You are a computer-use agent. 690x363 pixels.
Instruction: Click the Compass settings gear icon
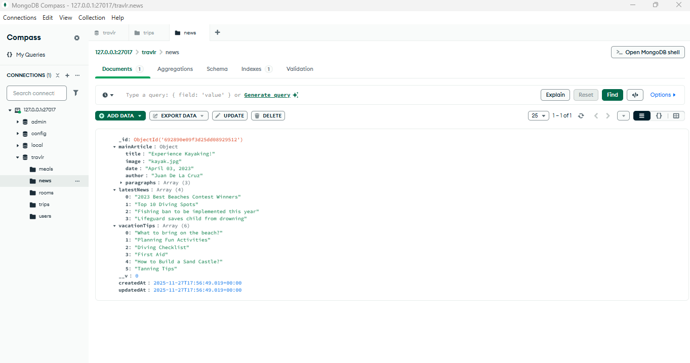click(77, 38)
